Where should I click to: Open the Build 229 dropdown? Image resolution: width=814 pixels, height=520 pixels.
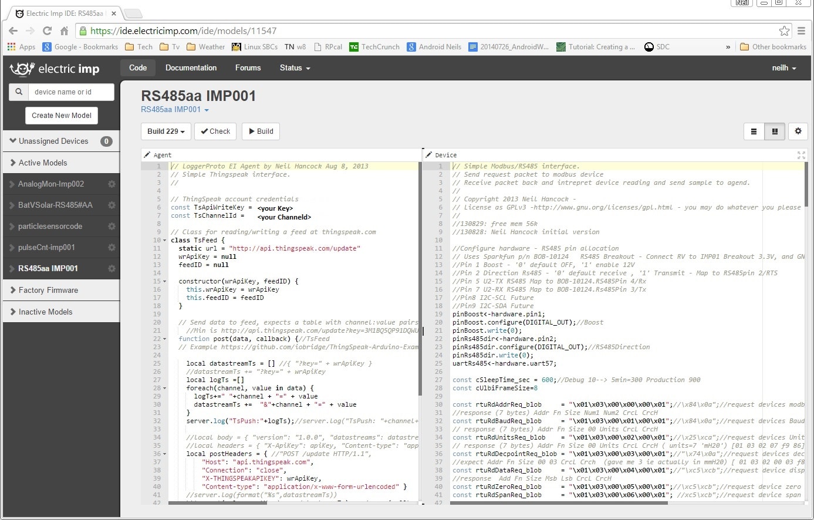coord(165,131)
